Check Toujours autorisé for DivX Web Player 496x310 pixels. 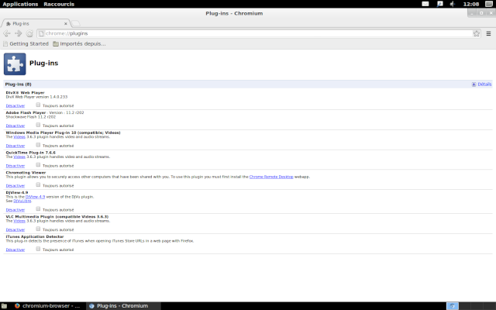pyautogui.click(x=38, y=105)
